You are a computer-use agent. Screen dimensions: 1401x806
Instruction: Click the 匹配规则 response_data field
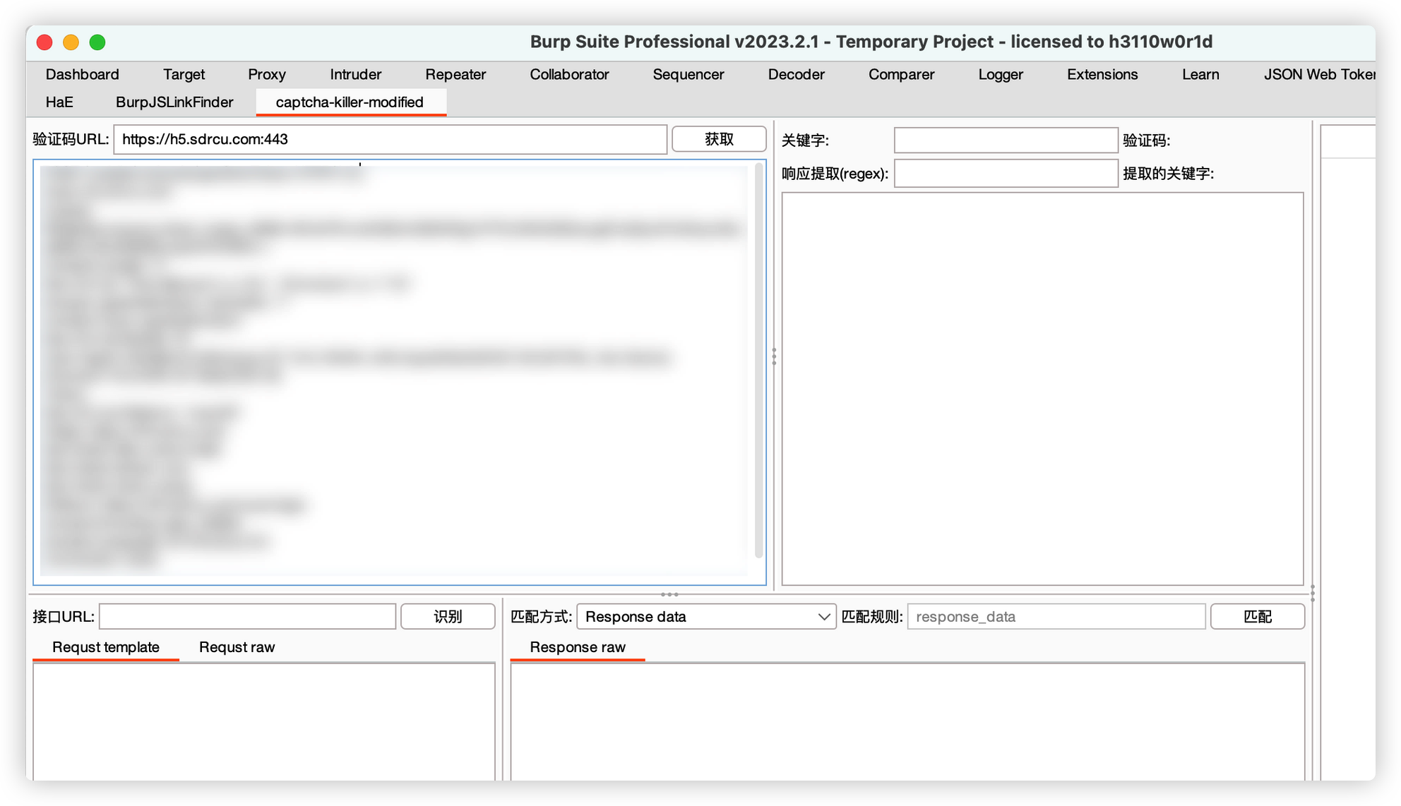point(1056,616)
